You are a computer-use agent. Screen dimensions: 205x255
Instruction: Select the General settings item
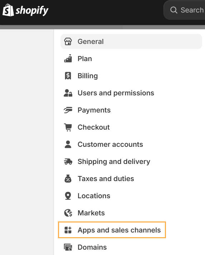(x=131, y=41)
